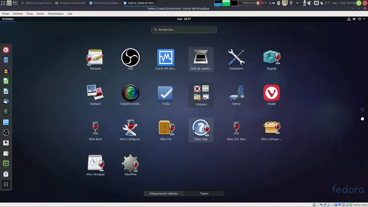Click the Activités button
The width and height of the screenshot is (368, 207).
point(8,19)
